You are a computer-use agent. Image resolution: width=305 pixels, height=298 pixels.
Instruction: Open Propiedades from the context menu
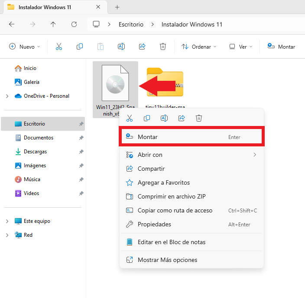point(191,225)
